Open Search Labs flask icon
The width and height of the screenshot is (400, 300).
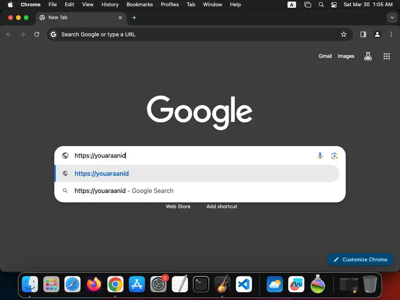368,56
